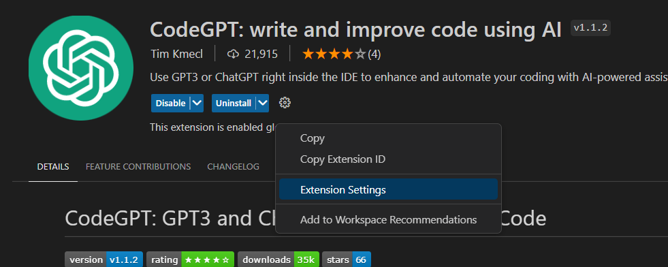Click the download count cloud icon

pyautogui.click(x=233, y=54)
